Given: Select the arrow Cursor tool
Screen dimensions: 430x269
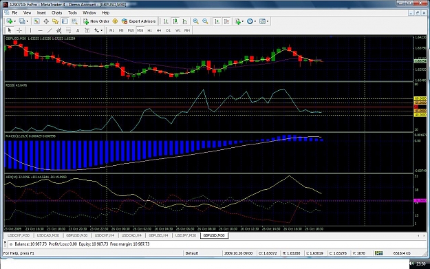Looking at the screenshot, I should (10, 30).
